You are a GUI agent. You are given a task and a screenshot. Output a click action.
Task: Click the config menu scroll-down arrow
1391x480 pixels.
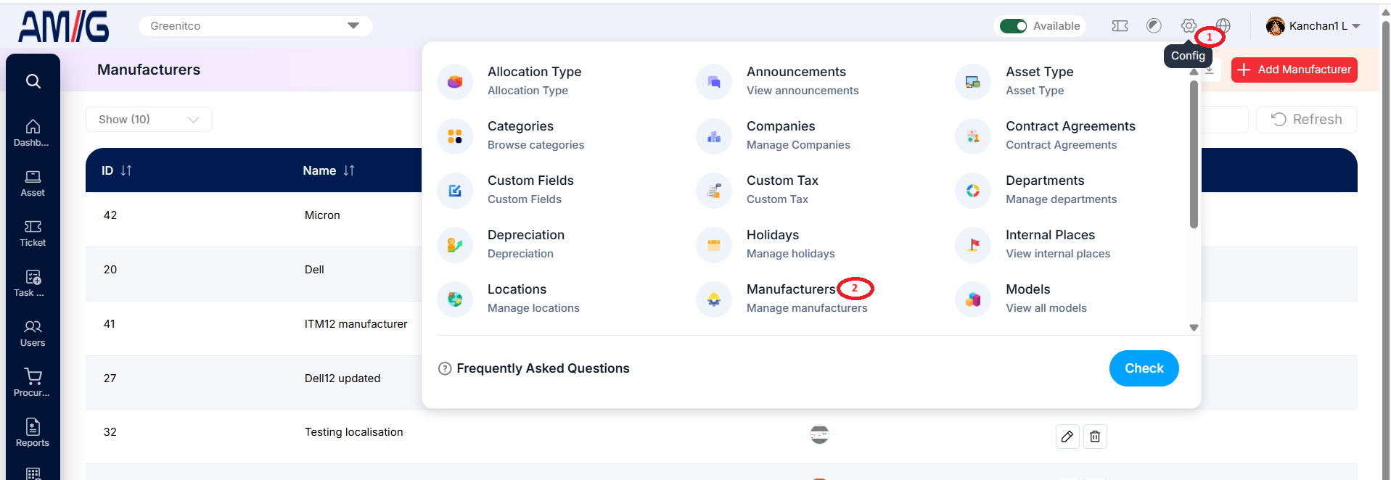point(1194,328)
